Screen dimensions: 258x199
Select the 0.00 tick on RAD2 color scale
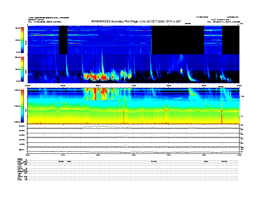pos(18,52)
